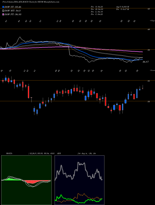
Task: Click the 33 price axis label
Action: click(x=148, y=102)
